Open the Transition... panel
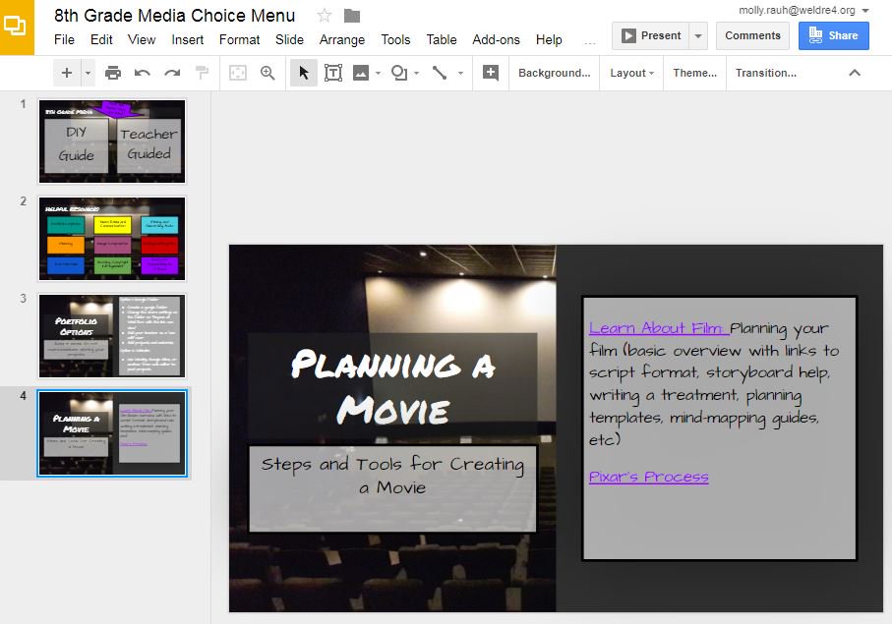 click(x=766, y=73)
